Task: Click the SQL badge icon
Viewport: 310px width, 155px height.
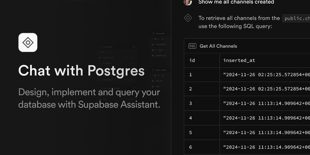Action: [x=192, y=46]
